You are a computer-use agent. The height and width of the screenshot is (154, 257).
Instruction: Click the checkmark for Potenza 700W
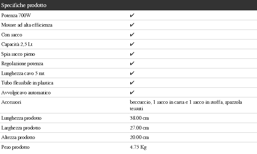coord(132,15)
